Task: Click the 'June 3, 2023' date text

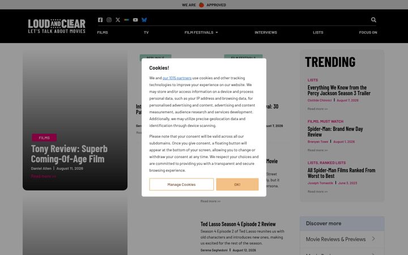Action: (347, 183)
